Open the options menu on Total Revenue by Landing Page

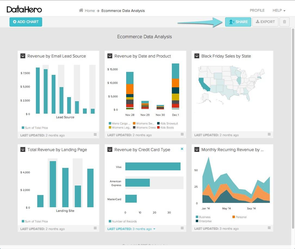coord(95,228)
